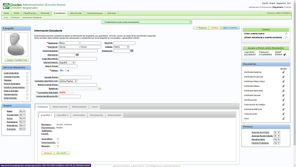This screenshot has height=167, width=296.
Task: Open the Comunicaciones menu tab
Action: point(94,13)
